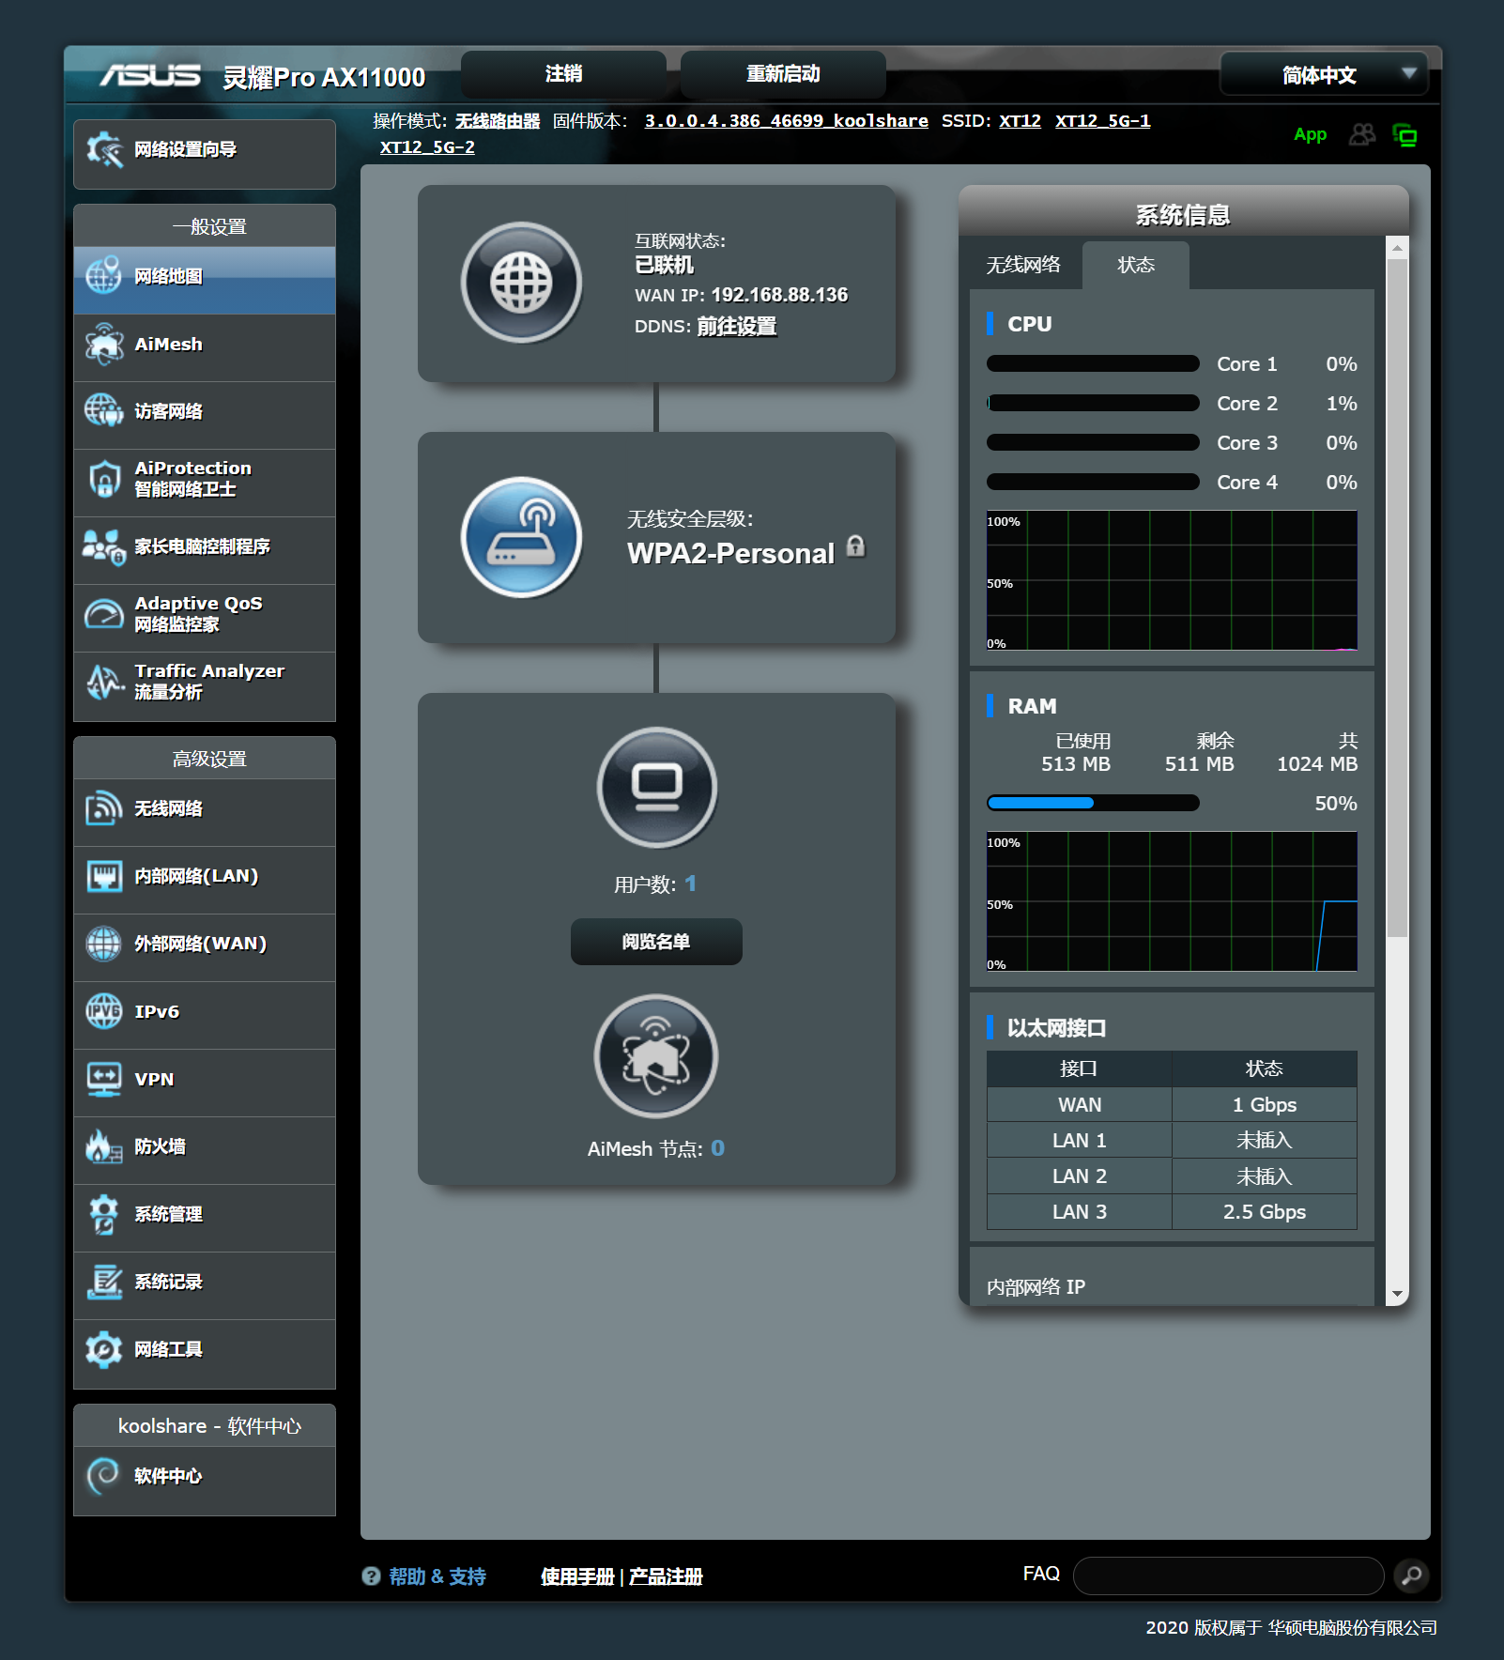Click scrollbar down arrow in system info

click(1397, 1294)
